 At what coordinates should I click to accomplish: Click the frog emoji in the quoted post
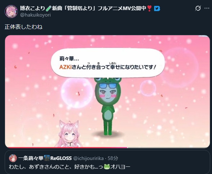click(x=107, y=167)
